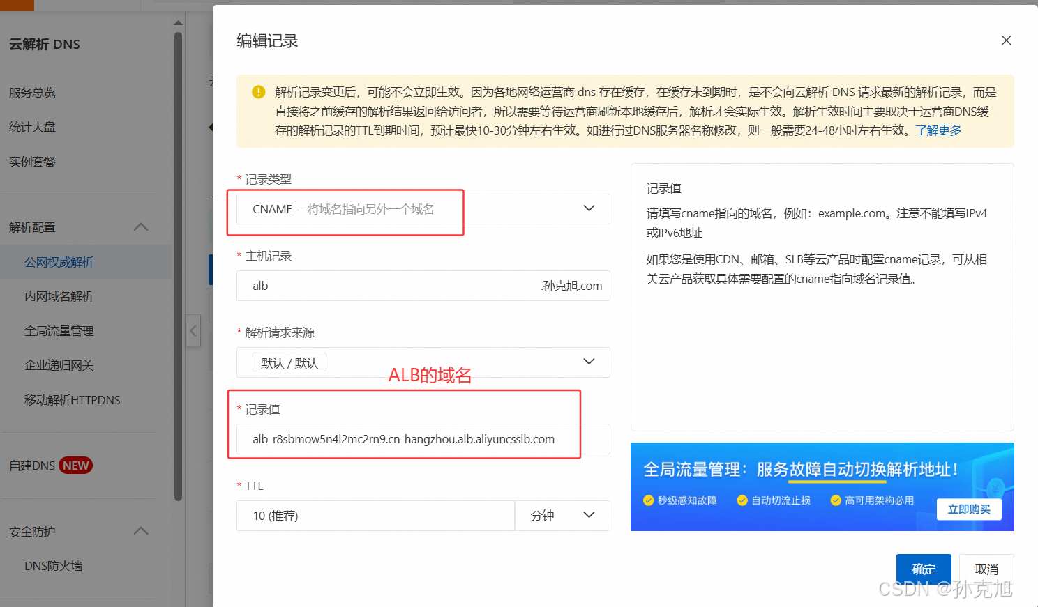The image size is (1038, 607).
Task: Click the 自动切流止损 check icon
Action: (742, 500)
